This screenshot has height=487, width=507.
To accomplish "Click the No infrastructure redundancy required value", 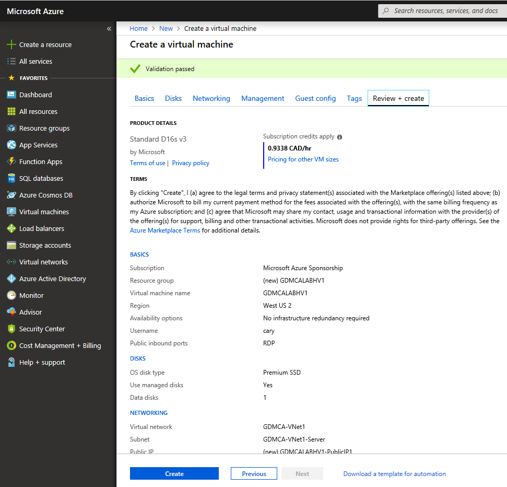I will [x=316, y=318].
